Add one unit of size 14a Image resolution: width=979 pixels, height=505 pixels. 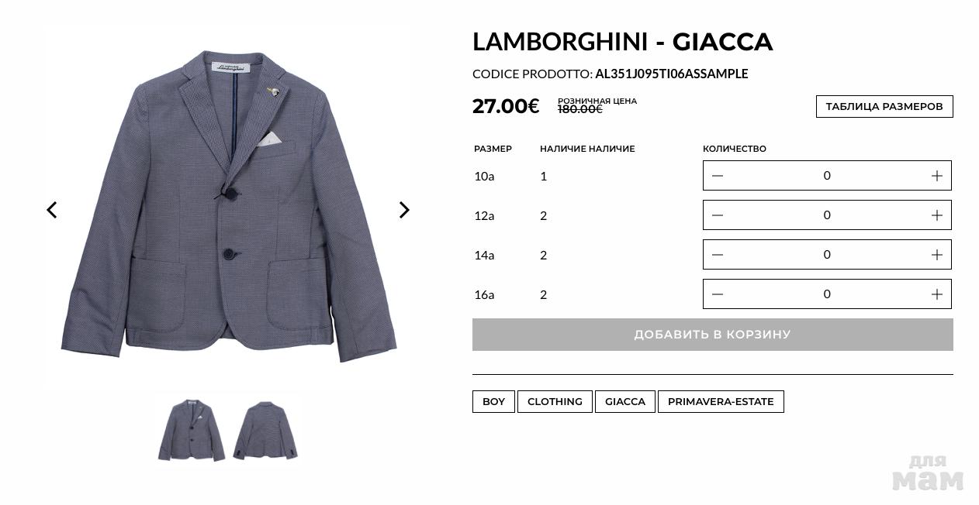click(x=936, y=255)
